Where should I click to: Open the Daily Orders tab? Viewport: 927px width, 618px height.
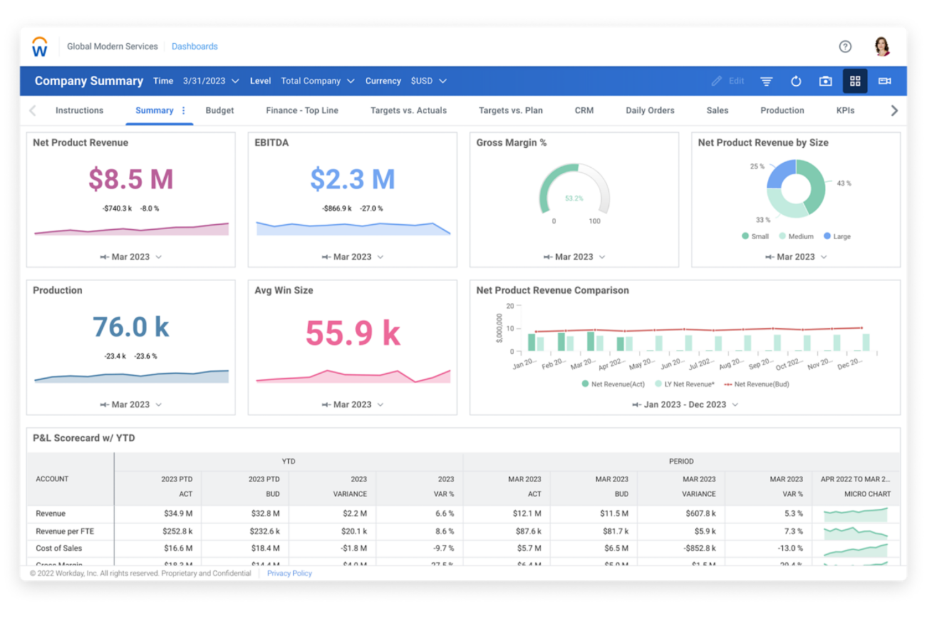pyautogui.click(x=650, y=110)
